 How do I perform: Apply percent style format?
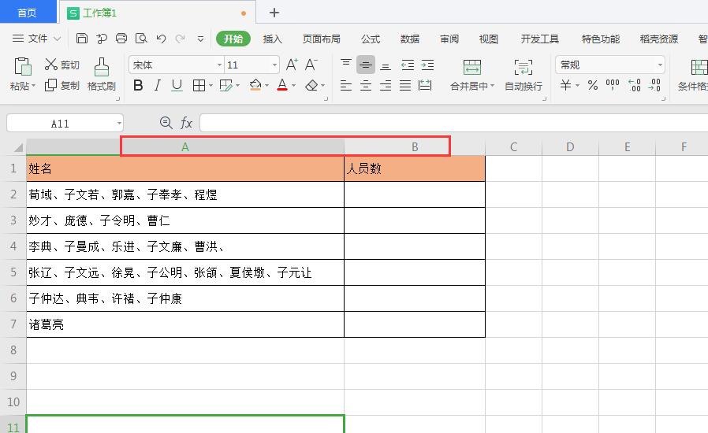(x=593, y=85)
